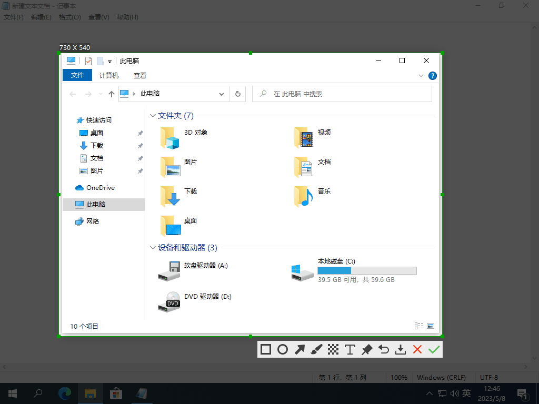Click the 在 此电脑 中搜索 search box
Screen dimensions: 539x404
(x=347, y=94)
